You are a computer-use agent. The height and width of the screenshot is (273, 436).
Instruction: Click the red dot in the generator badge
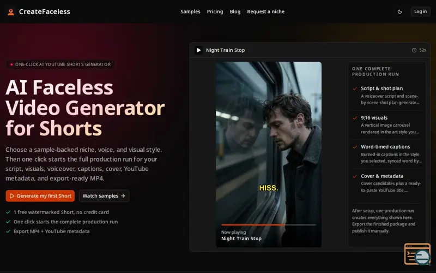coord(11,64)
